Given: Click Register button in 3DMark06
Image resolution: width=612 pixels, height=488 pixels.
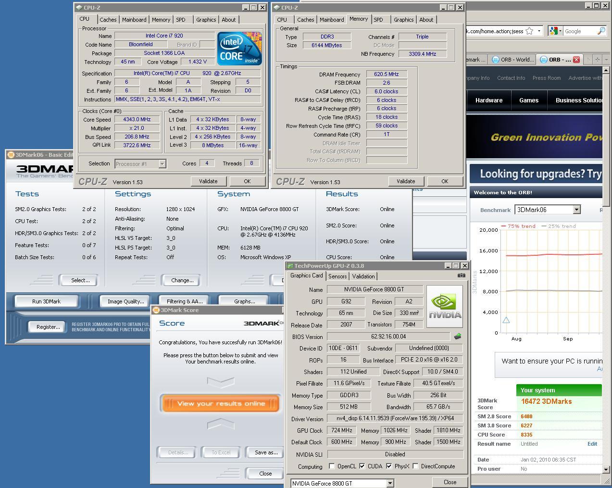Looking at the screenshot, I should coord(48,327).
